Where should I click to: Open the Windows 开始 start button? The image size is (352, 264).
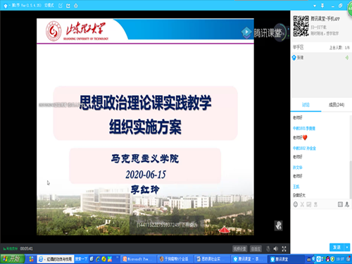point(13,259)
